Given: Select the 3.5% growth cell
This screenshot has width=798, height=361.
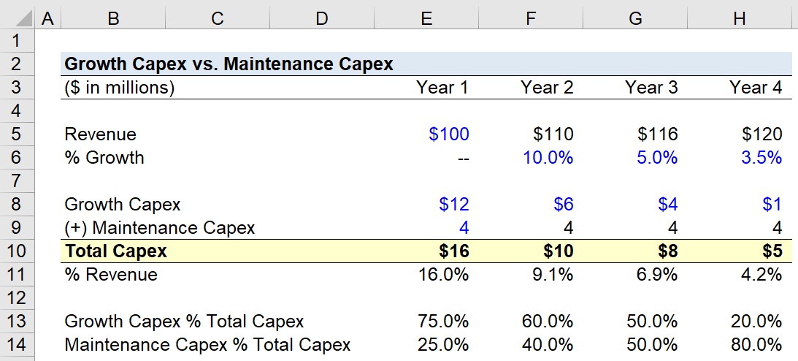Looking at the screenshot, I should coord(761,157).
